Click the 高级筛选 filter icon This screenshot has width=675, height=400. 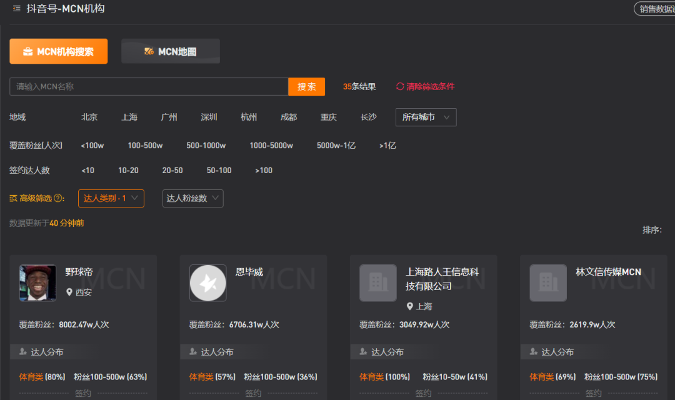13,198
